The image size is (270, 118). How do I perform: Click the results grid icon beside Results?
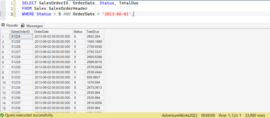pos(3,25)
